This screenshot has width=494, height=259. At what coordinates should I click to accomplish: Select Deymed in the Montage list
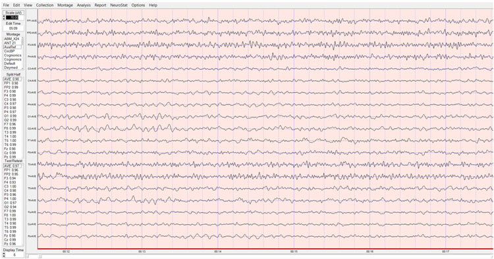[x=12, y=68]
